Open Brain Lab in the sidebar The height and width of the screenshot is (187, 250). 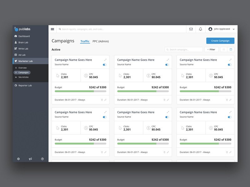30,42
